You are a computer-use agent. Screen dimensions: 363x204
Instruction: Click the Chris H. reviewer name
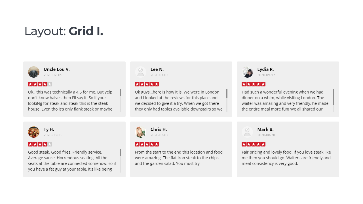(159, 129)
